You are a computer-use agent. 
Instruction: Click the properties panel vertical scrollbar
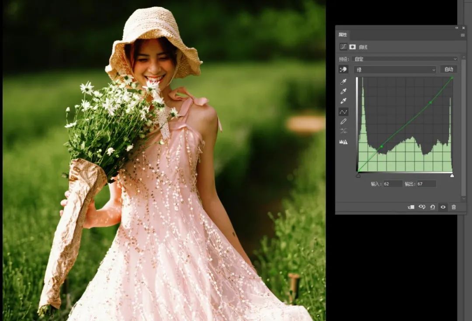[463, 129]
